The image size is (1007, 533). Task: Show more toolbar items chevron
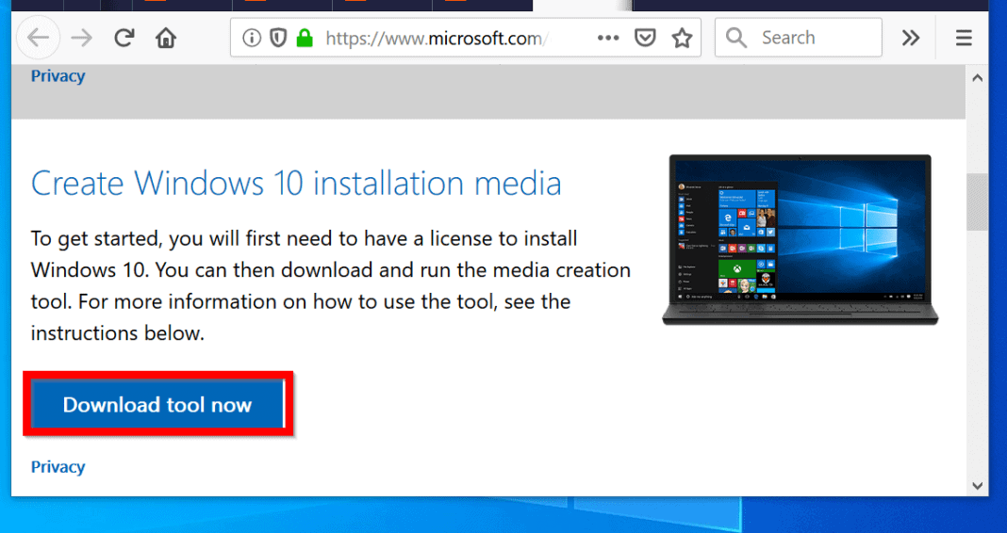tap(911, 38)
